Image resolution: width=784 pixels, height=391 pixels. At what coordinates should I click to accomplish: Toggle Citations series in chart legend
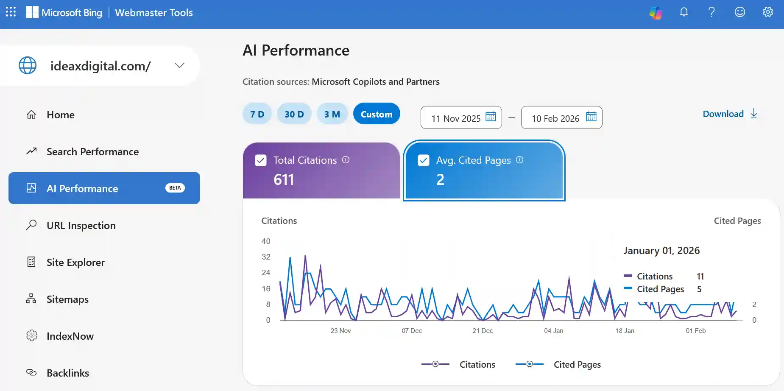(x=458, y=364)
